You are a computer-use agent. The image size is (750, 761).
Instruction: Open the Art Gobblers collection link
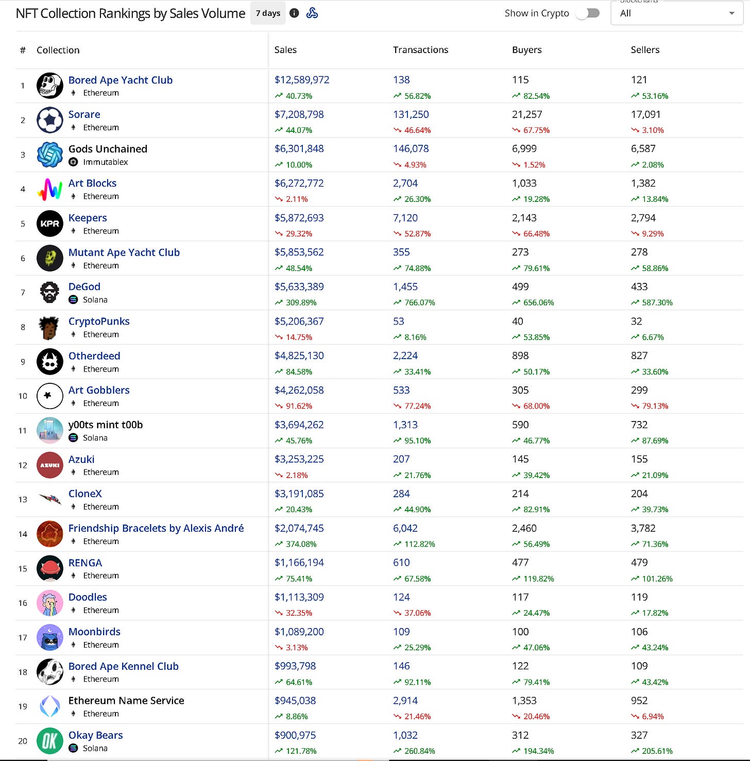click(x=99, y=390)
